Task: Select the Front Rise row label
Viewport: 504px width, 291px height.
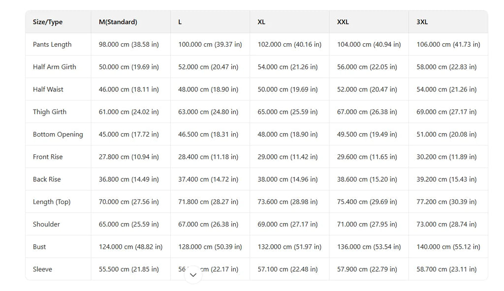Action: pyautogui.click(x=48, y=157)
